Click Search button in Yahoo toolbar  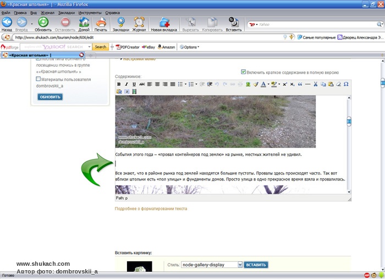click(x=101, y=47)
